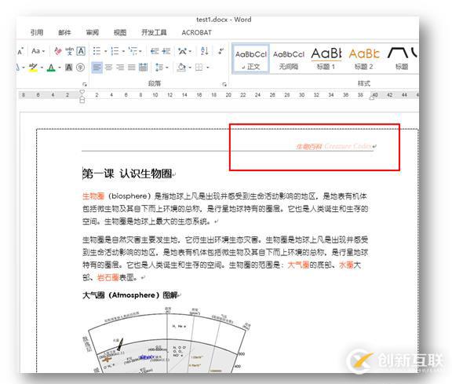The height and width of the screenshot is (384, 452).
Task: Click the Phonetic Guide wén icon
Action: click(x=69, y=51)
